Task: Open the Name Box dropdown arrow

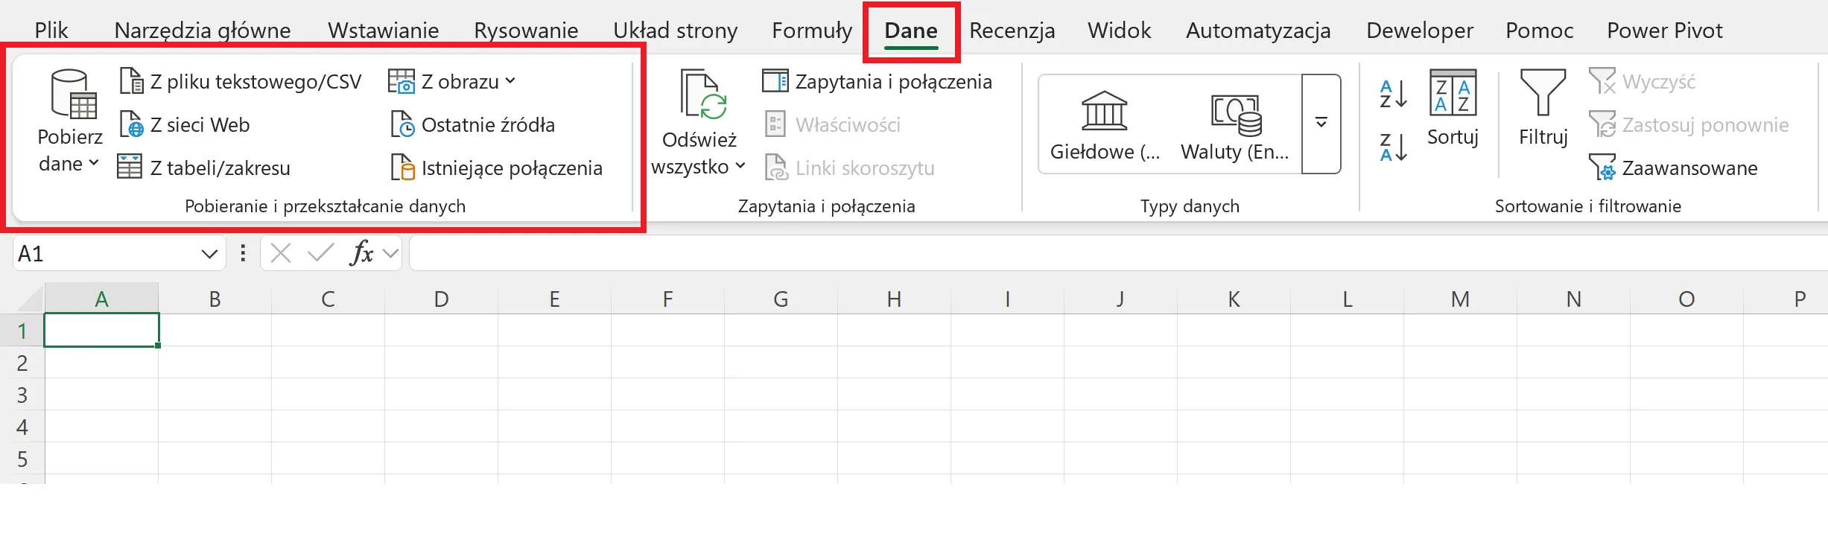Action: click(x=209, y=254)
